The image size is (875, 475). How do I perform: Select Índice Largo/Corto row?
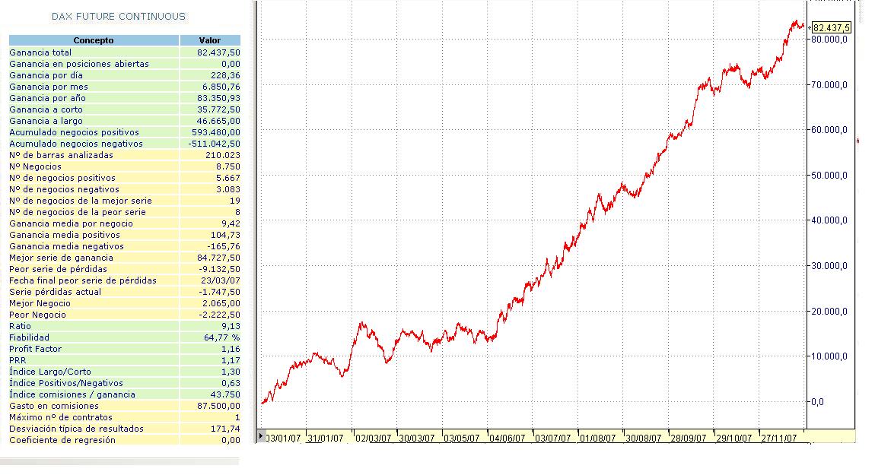[125, 372]
